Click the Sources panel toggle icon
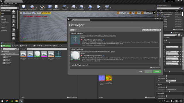184x103 pixels. [1, 49]
